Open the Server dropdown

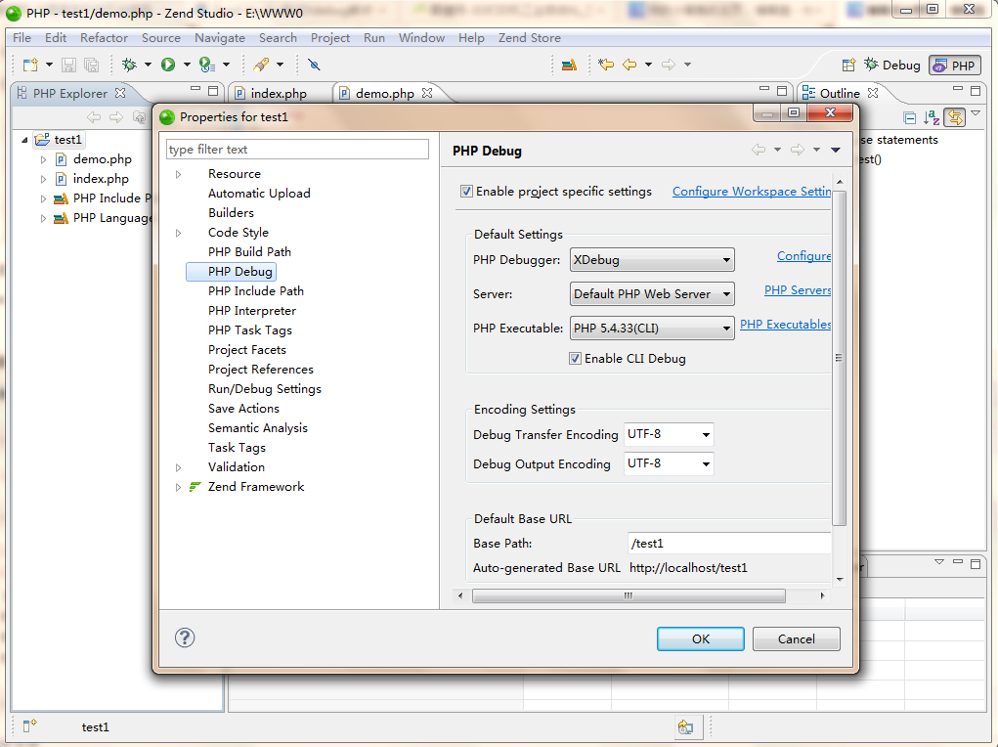click(652, 294)
